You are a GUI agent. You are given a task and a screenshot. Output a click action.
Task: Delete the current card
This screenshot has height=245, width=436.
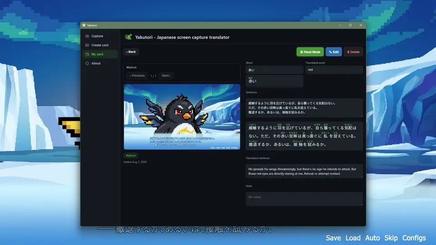[x=353, y=52]
